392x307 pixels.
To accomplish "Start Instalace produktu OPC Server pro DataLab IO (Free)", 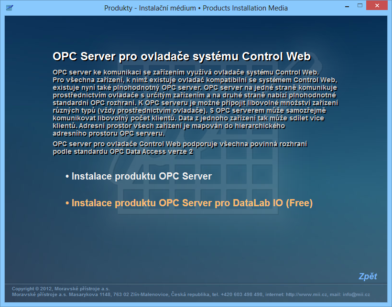I will pyautogui.click(x=192, y=203).
